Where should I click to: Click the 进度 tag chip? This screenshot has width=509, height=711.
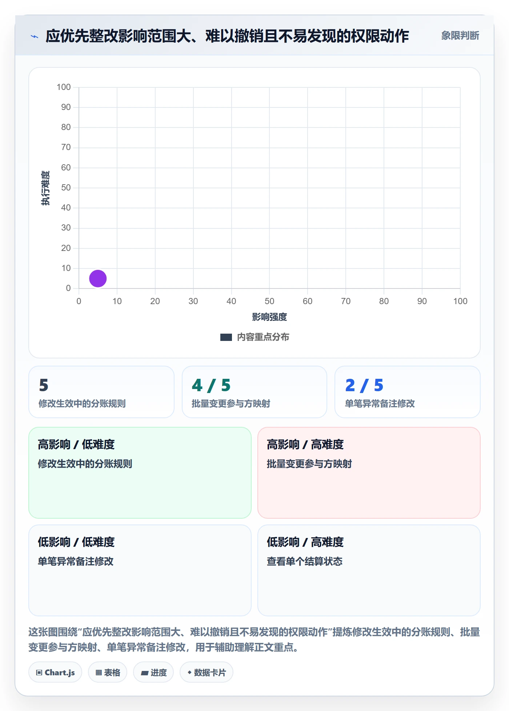click(x=153, y=672)
